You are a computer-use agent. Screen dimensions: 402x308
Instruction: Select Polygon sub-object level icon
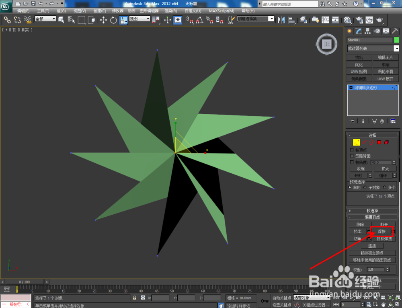(379, 142)
